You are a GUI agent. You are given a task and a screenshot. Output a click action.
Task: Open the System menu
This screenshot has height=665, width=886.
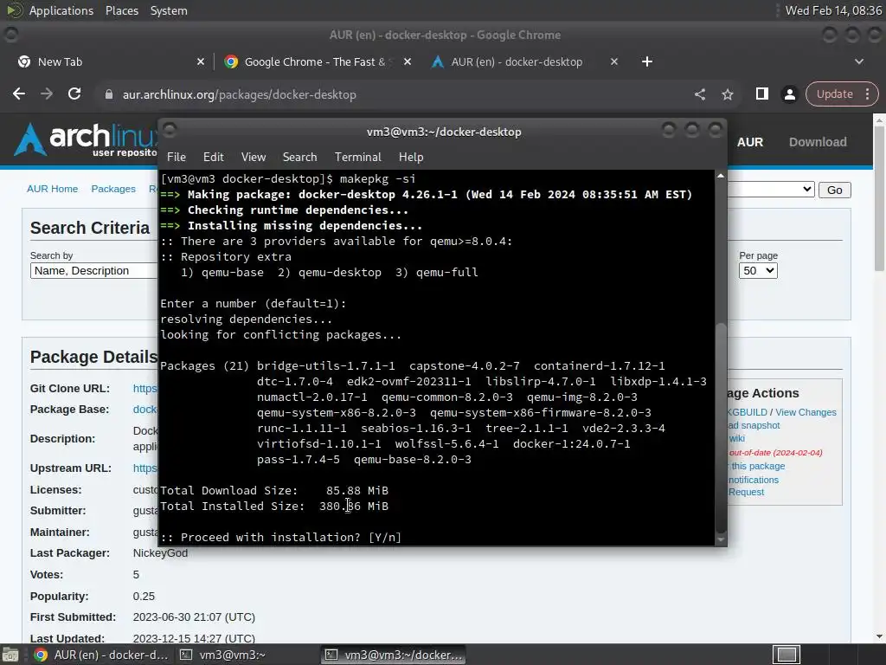(169, 10)
